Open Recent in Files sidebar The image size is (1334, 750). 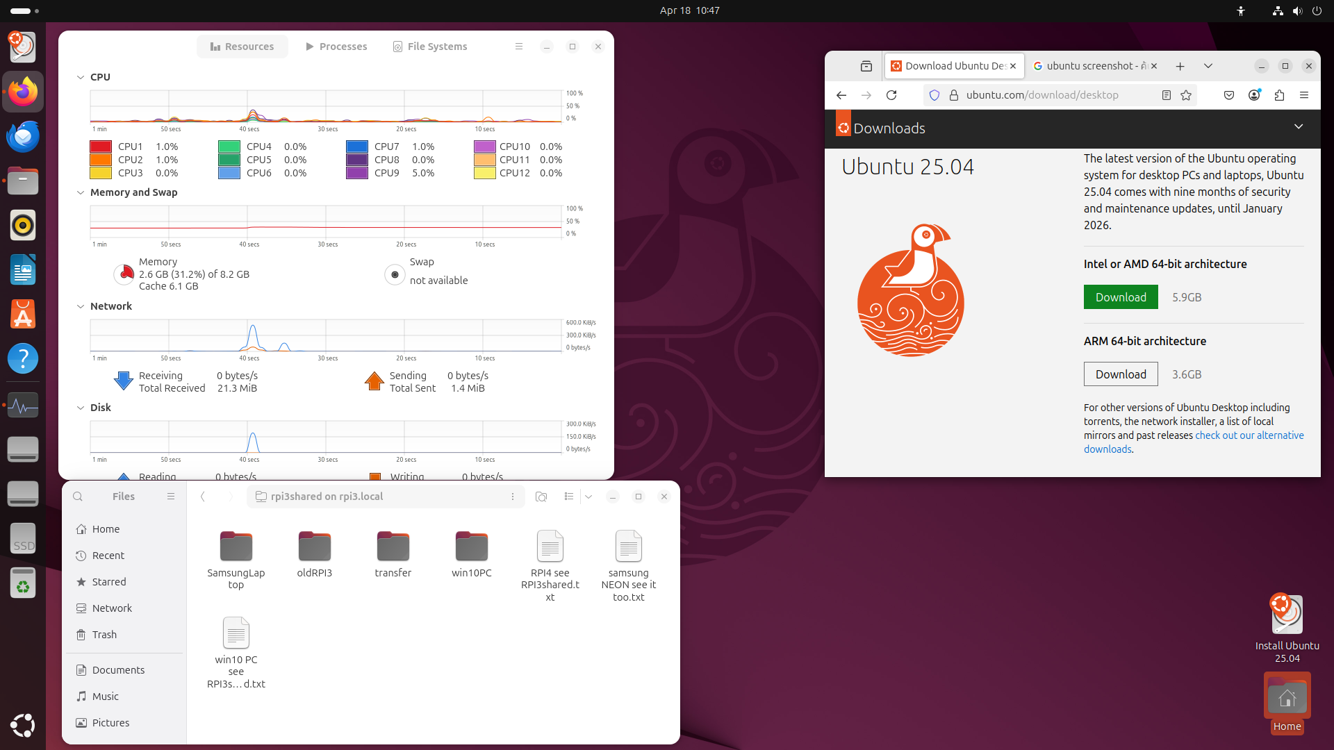[125, 556]
